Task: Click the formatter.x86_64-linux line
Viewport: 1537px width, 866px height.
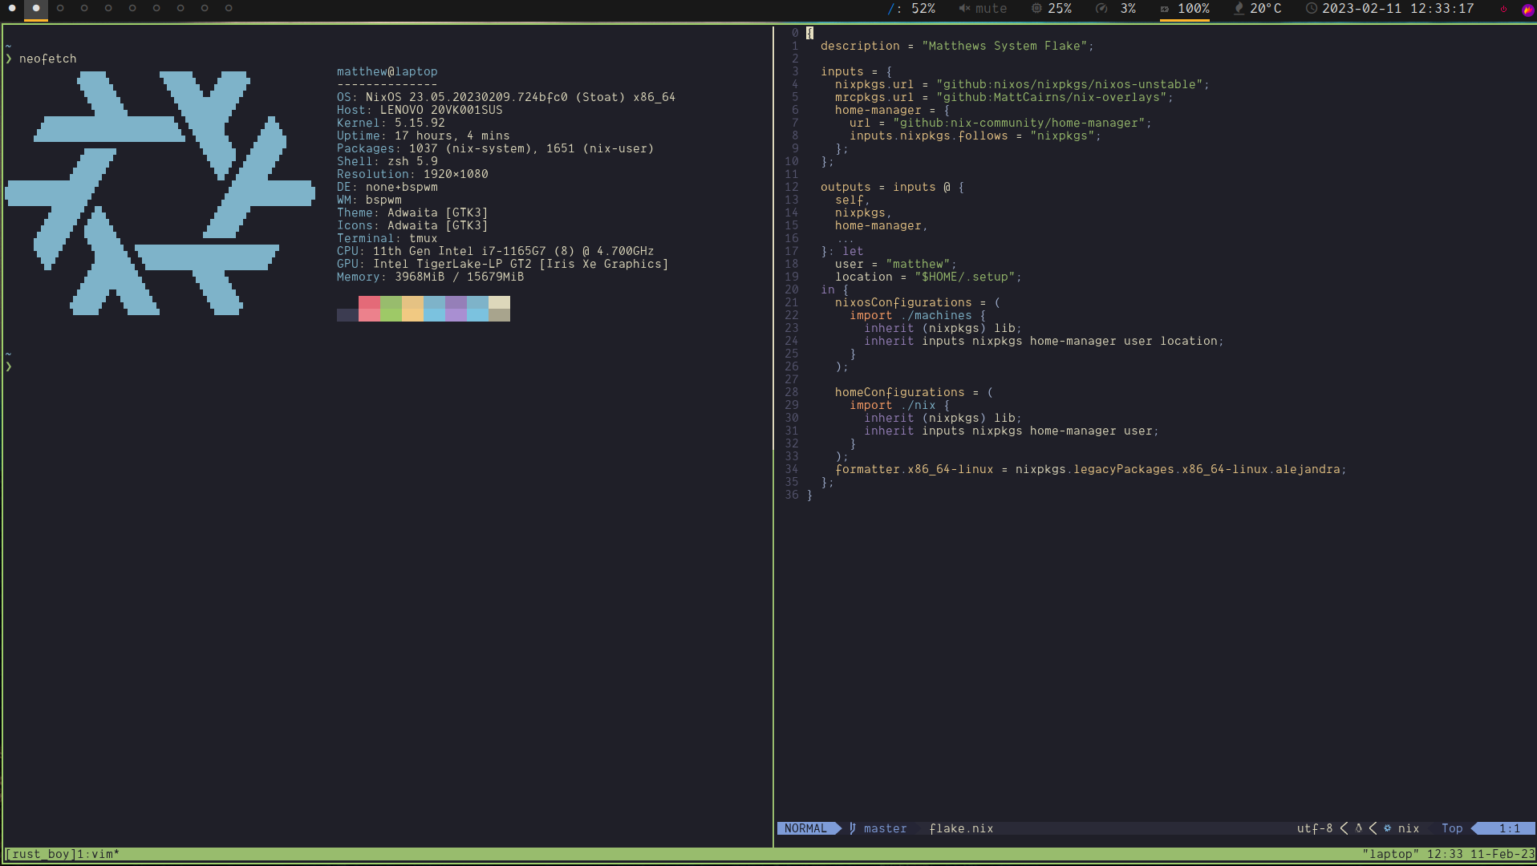Action: [1090, 469]
